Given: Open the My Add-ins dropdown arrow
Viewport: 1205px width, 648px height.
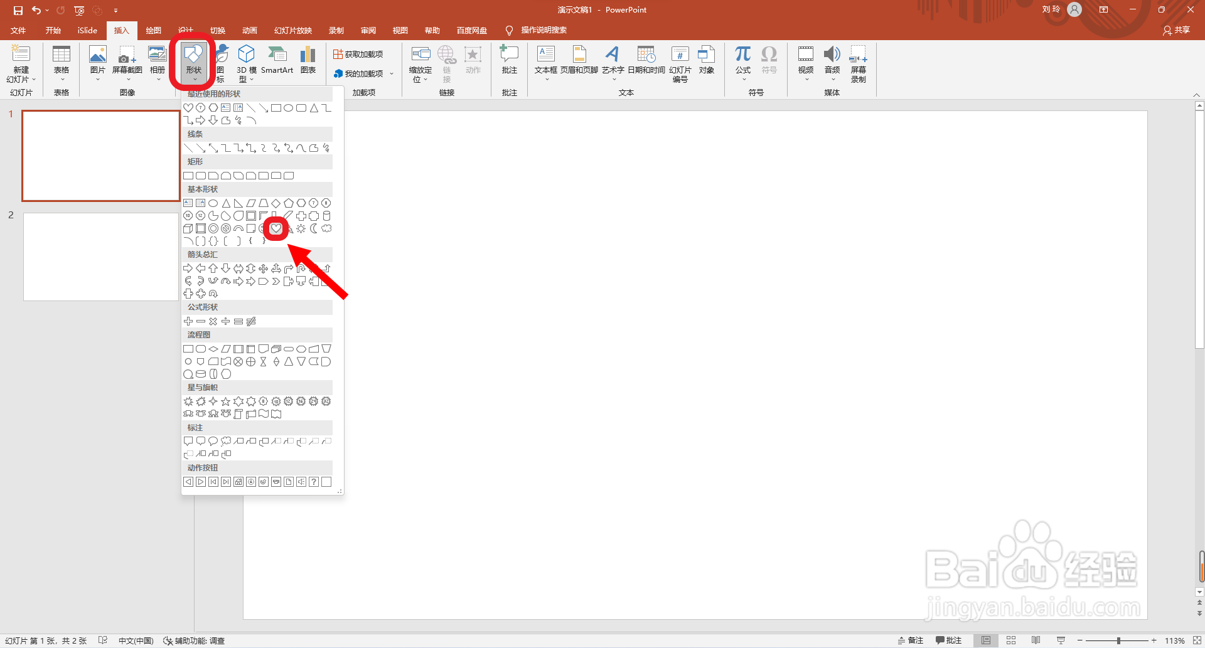Looking at the screenshot, I should coord(392,73).
